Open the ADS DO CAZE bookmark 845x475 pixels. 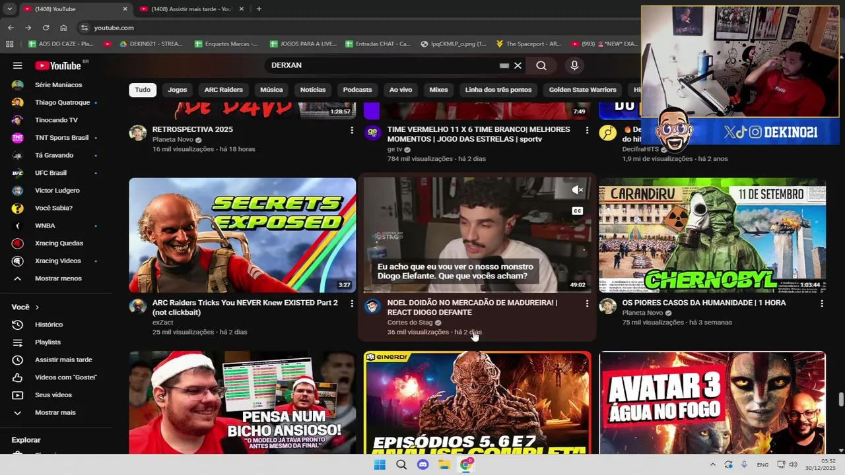[61, 44]
